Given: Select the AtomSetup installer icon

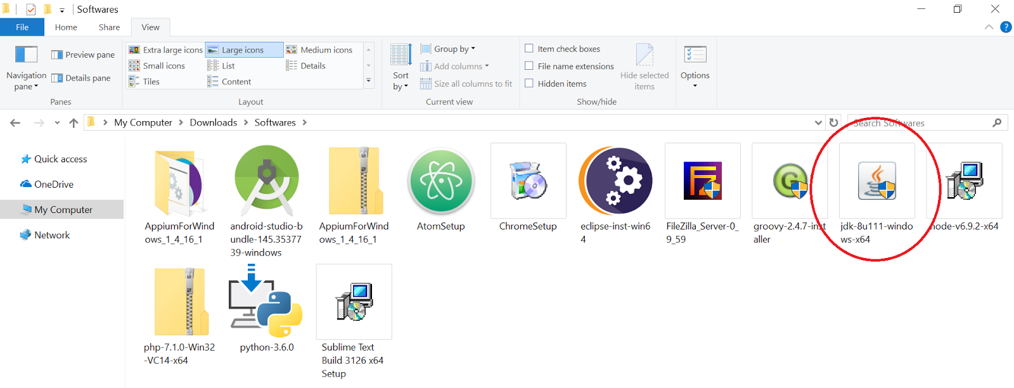Looking at the screenshot, I should point(441,181).
